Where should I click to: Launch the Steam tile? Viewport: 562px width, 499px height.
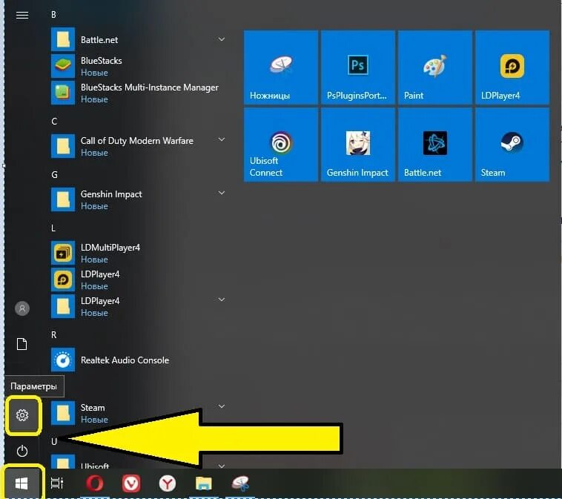coord(512,145)
